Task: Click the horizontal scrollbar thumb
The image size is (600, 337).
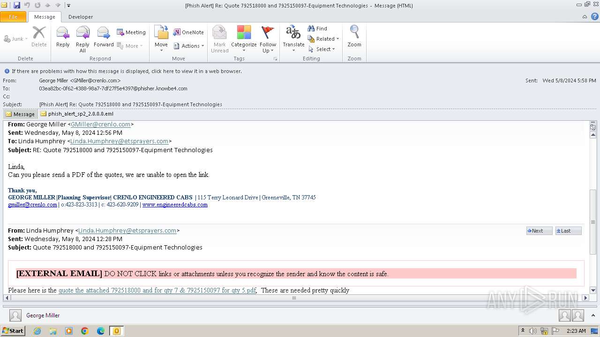Action: 294,298
